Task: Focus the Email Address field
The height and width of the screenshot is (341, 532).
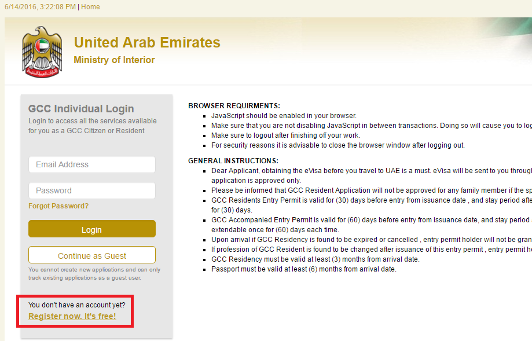Action: tap(92, 164)
